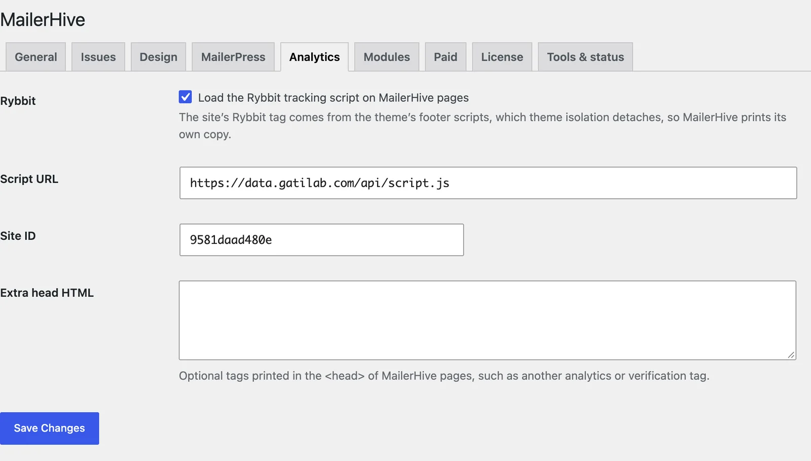The width and height of the screenshot is (811, 461).
Task: Focus the Site ID input field
Action: 321,240
